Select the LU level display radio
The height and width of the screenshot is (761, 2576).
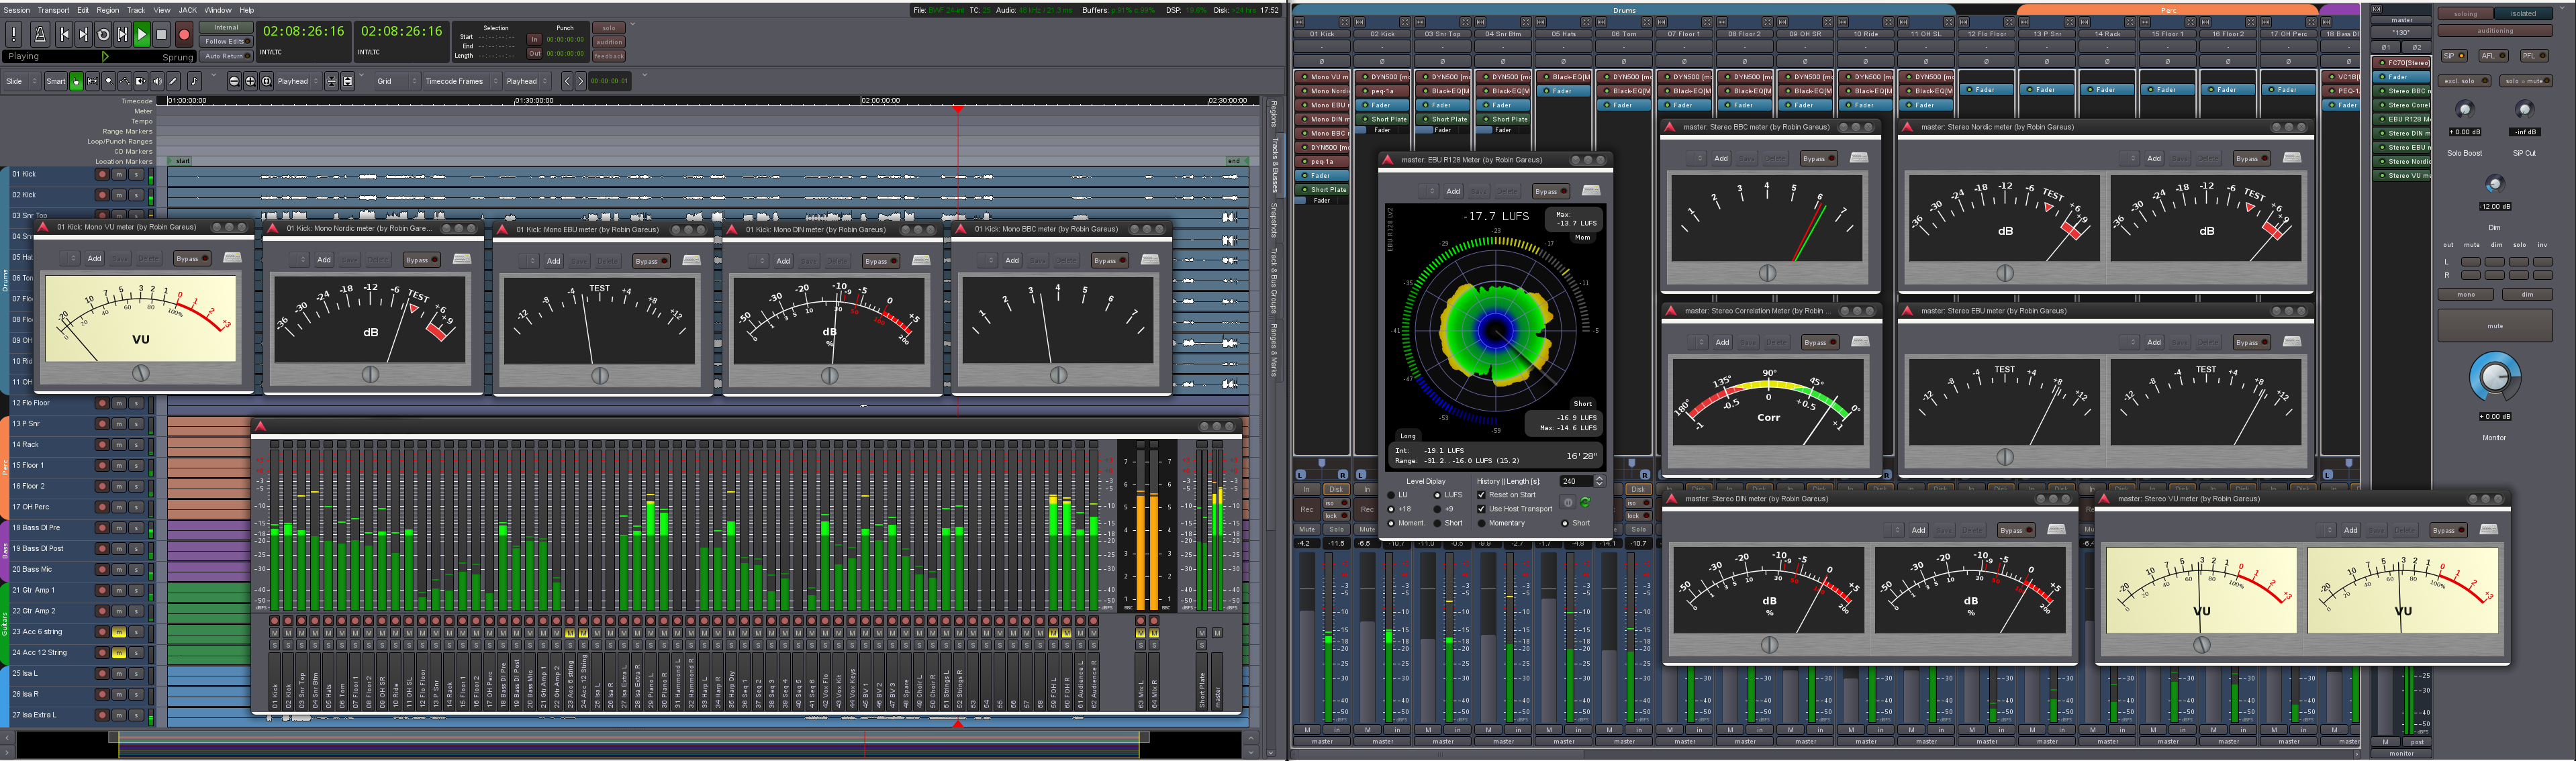click(1391, 495)
